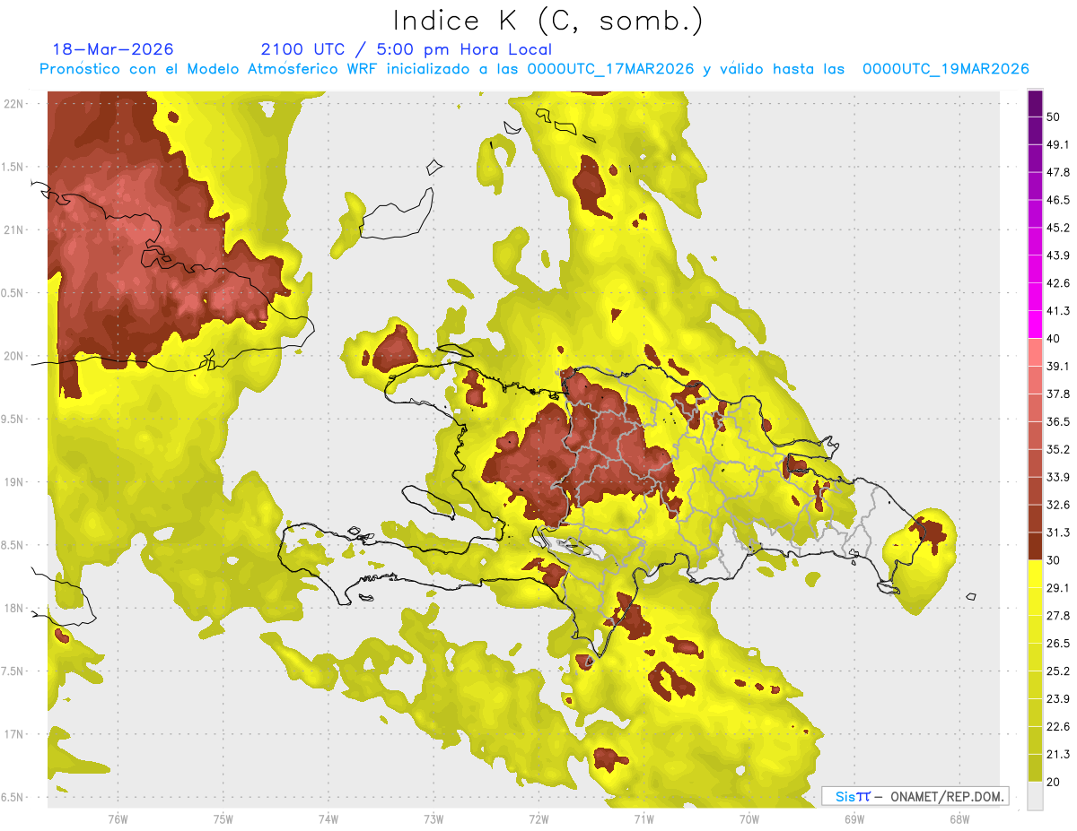Screen dimensions: 1077x831
Task: Click the "33.9" legend value
Action: pos(1058,477)
